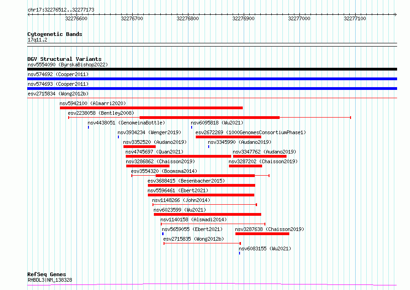Open the nsv6095818 (Wu2021) label
The height and width of the screenshot is (290, 410).
[217, 123]
